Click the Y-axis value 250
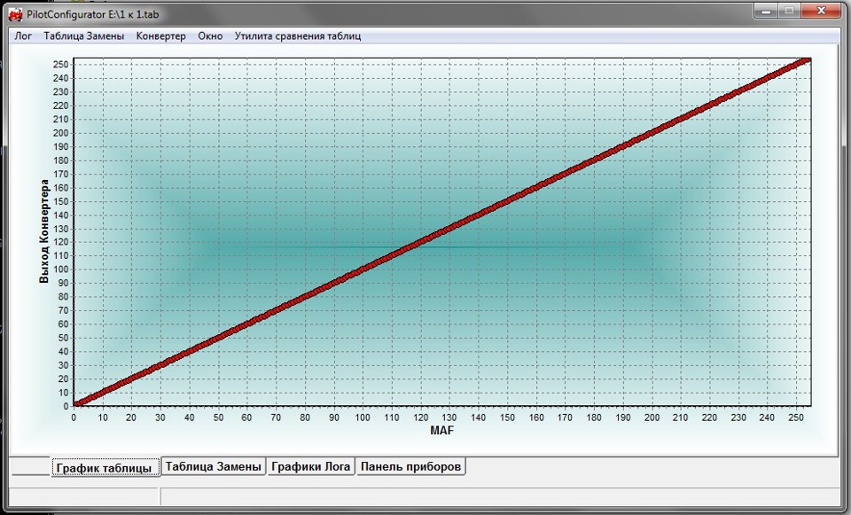The image size is (851, 515). coord(61,65)
